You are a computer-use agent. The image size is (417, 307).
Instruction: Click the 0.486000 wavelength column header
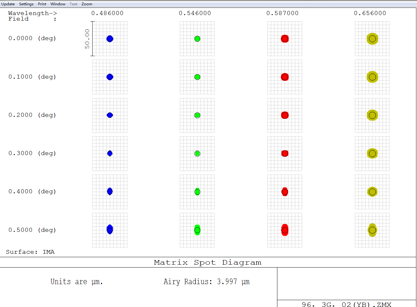click(107, 13)
